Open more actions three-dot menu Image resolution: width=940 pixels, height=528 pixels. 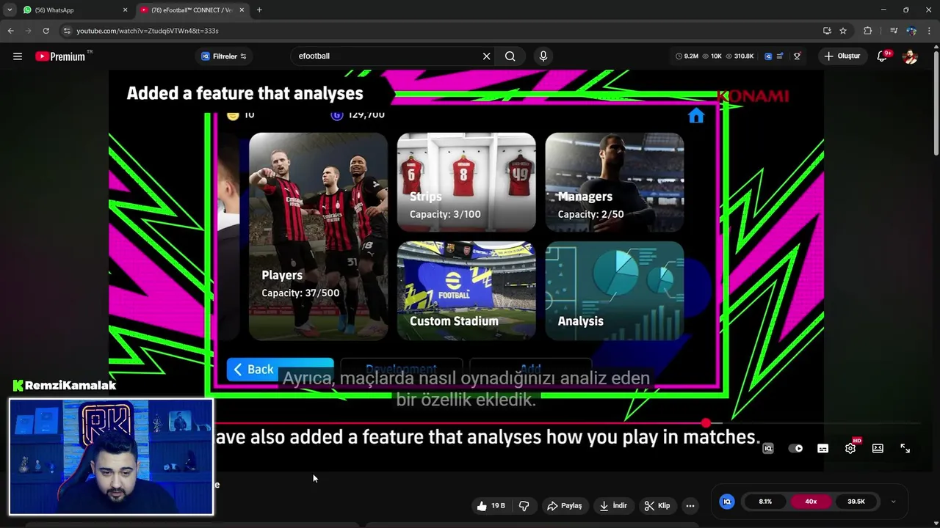point(690,505)
